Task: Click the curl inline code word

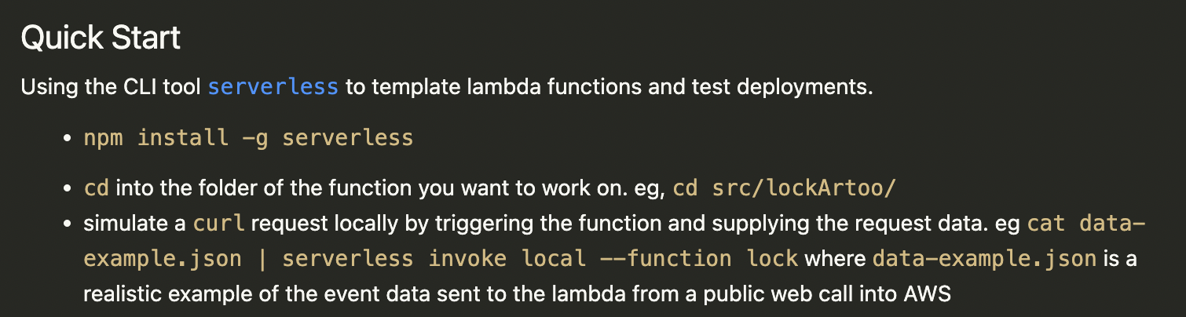Action: pos(219,224)
